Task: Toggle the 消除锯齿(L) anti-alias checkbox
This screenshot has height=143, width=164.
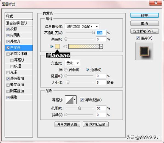Action: pyautogui.click(x=82, y=100)
